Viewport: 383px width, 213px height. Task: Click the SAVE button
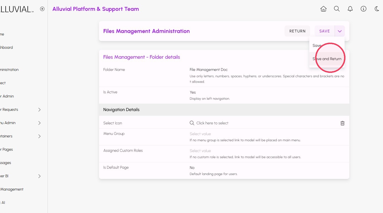tap(325, 31)
